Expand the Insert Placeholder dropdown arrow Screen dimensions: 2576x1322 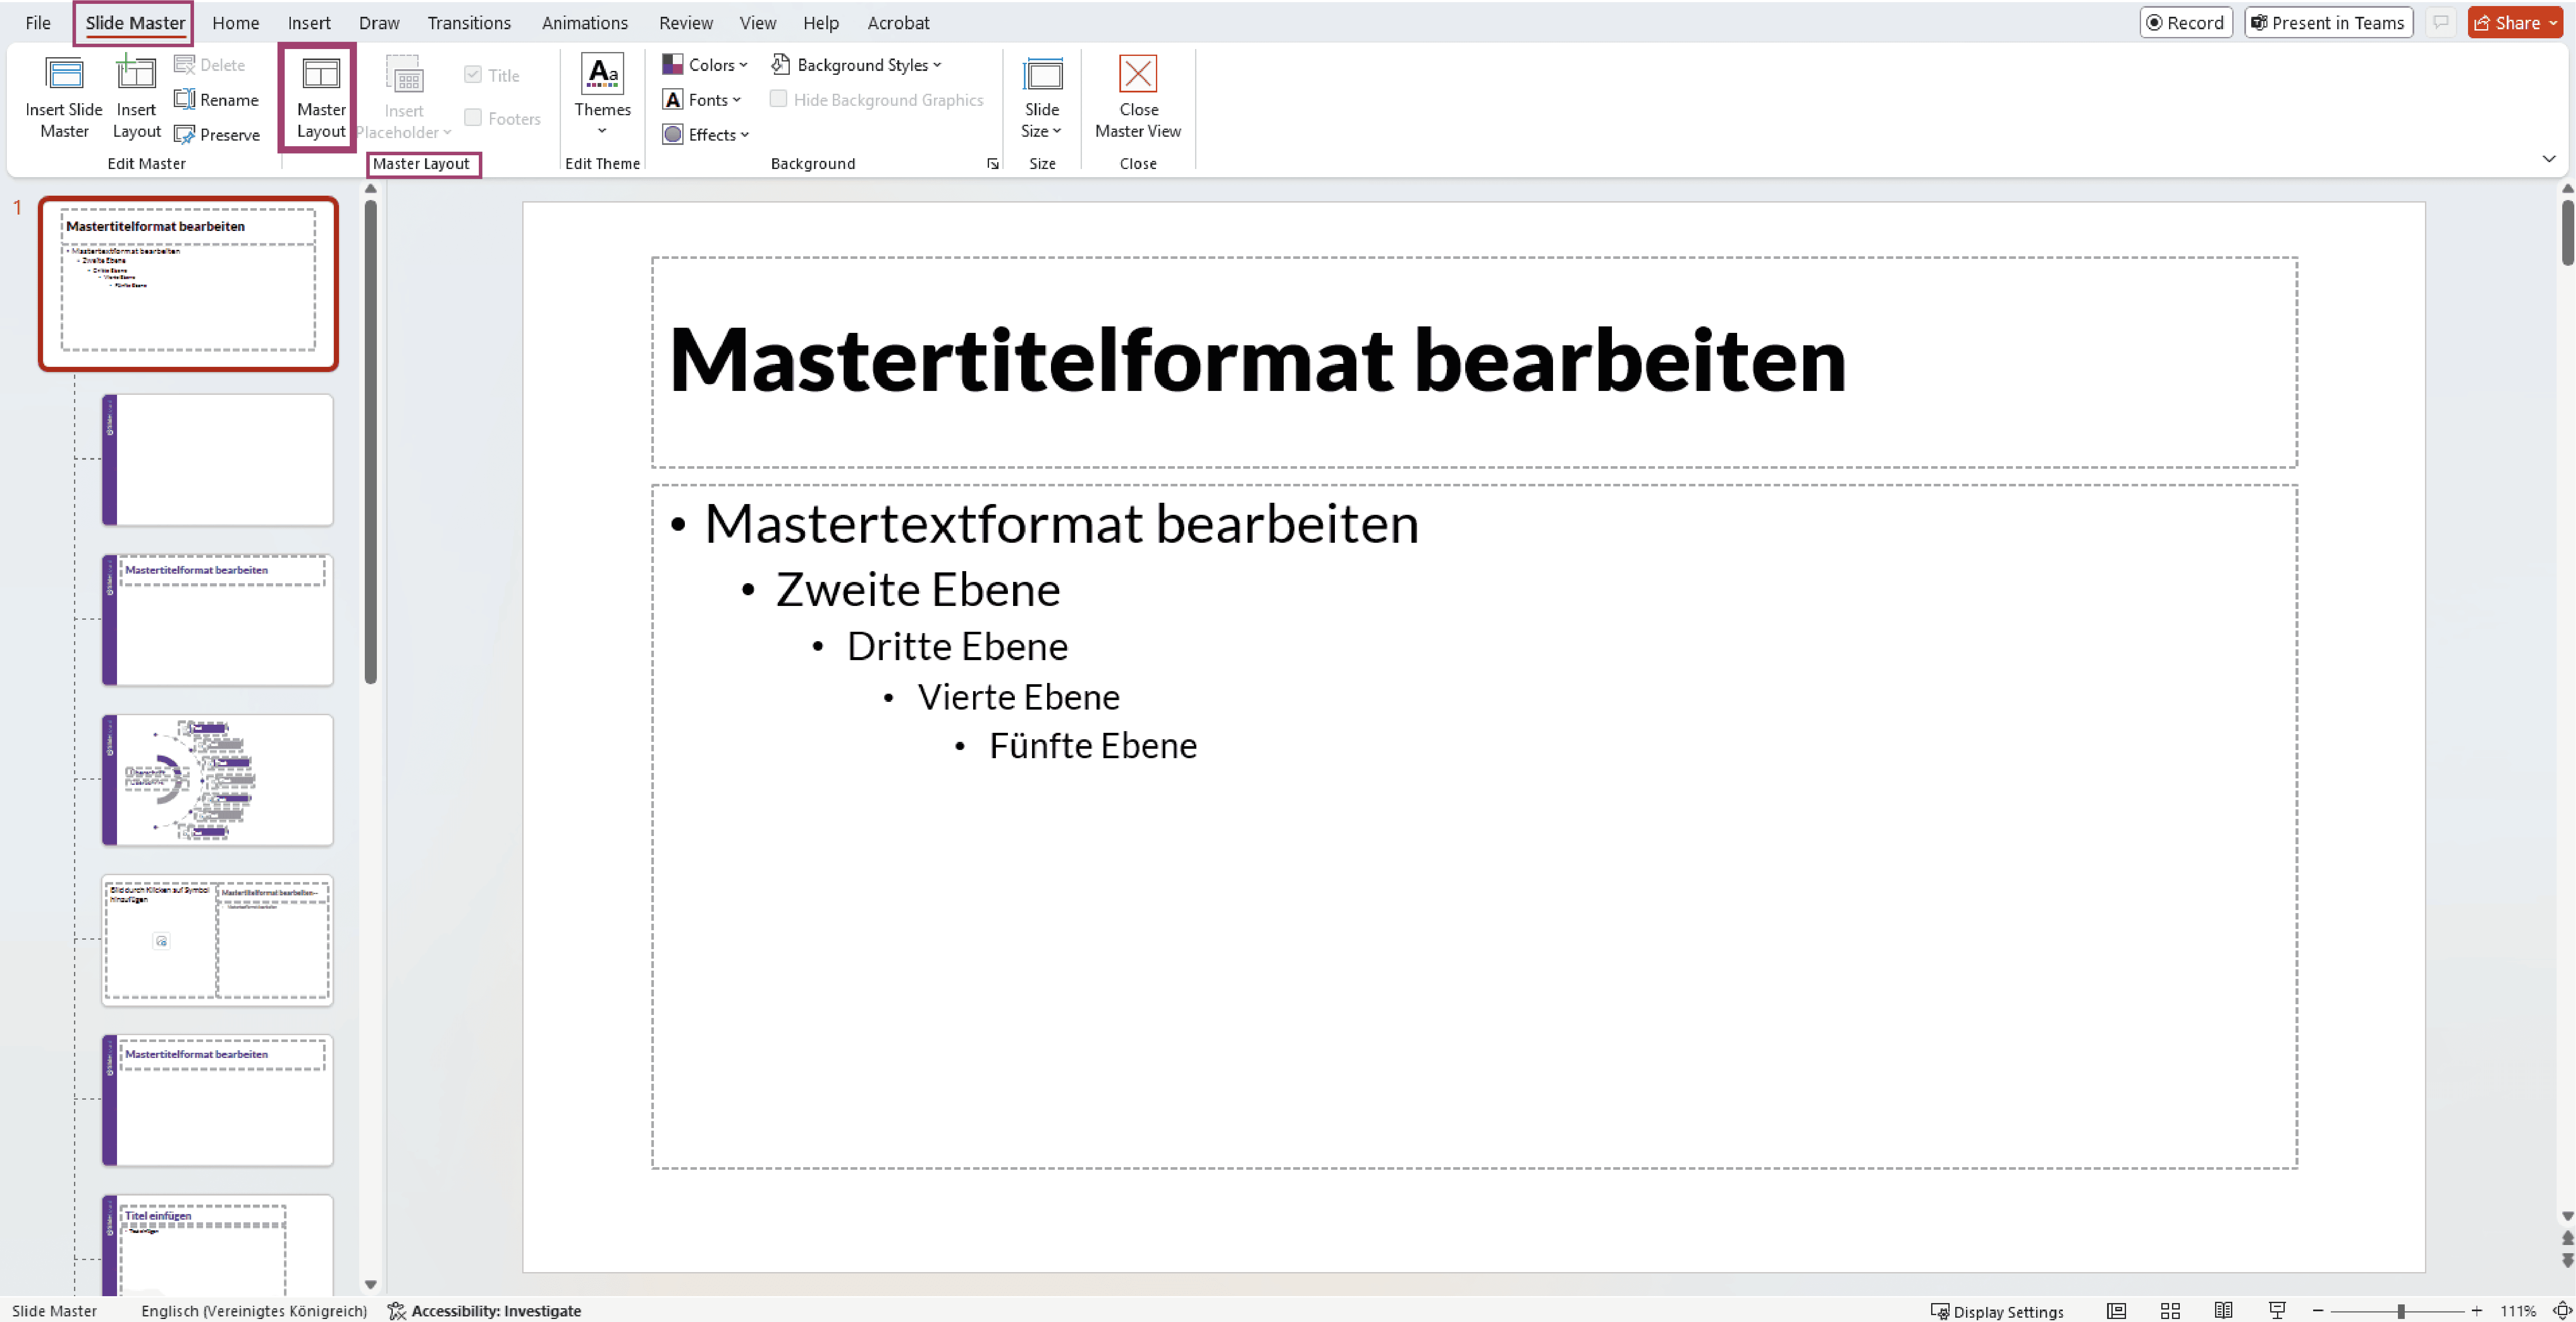(x=447, y=133)
